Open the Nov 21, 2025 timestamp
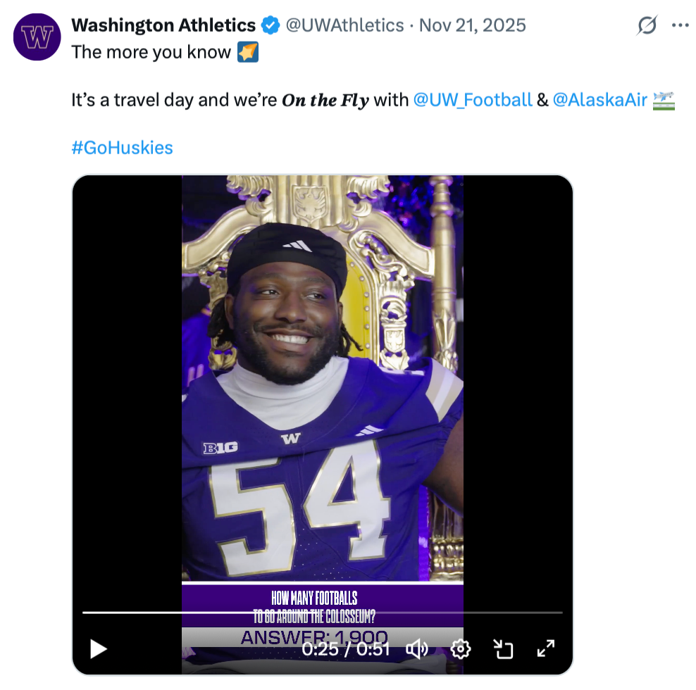The width and height of the screenshot is (696, 690). click(472, 26)
